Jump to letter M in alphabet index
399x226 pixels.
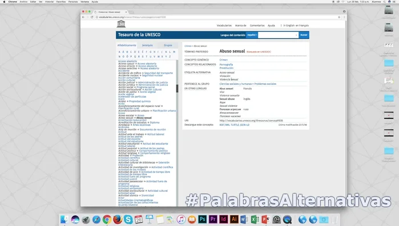coord(174,52)
